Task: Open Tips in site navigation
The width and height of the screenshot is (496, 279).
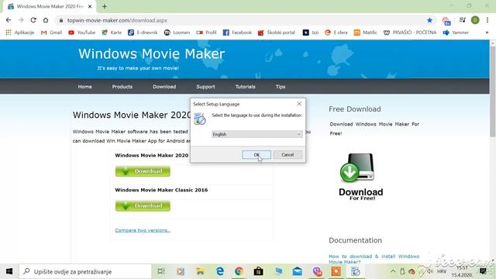Action: tap(281, 86)
